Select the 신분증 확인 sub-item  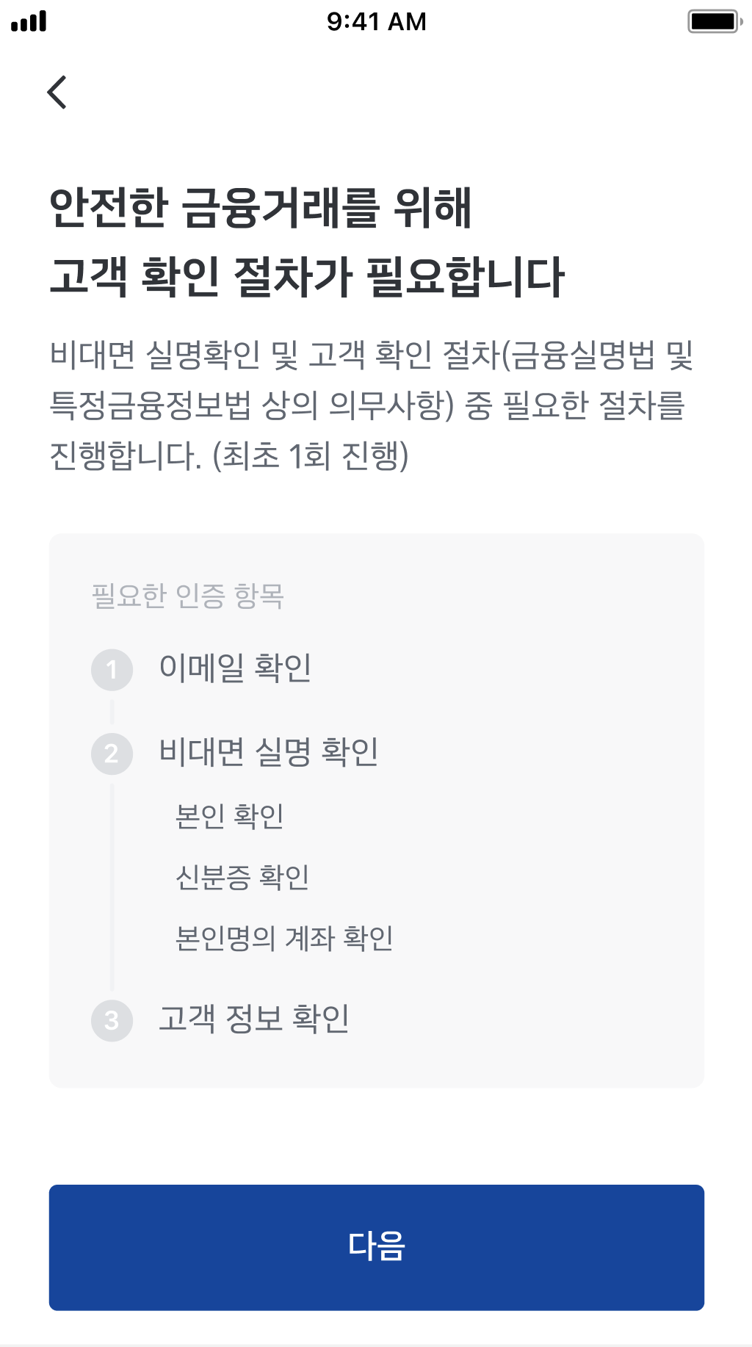click(x=242, y=877)
